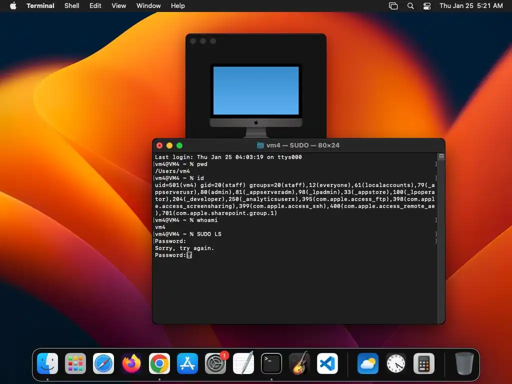The height and width of the screenshot is (384, 512).
Task: Open TextEdit from the Dock
Action: click(x=243, y=363)
